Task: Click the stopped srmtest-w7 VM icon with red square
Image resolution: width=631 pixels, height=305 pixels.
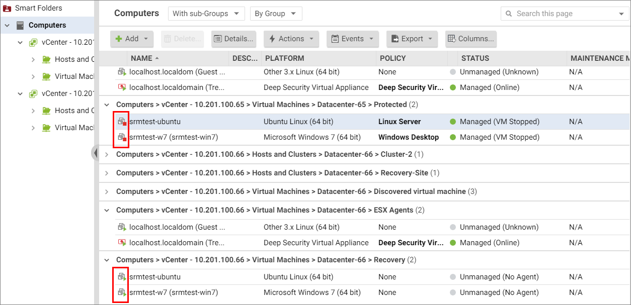Action: pyautogui.click(x=122, y=137)
